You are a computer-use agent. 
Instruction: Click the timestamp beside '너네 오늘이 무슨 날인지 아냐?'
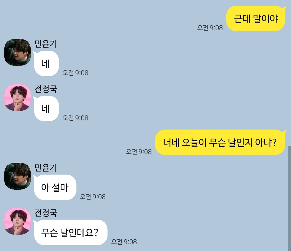(x=139, y=151)
